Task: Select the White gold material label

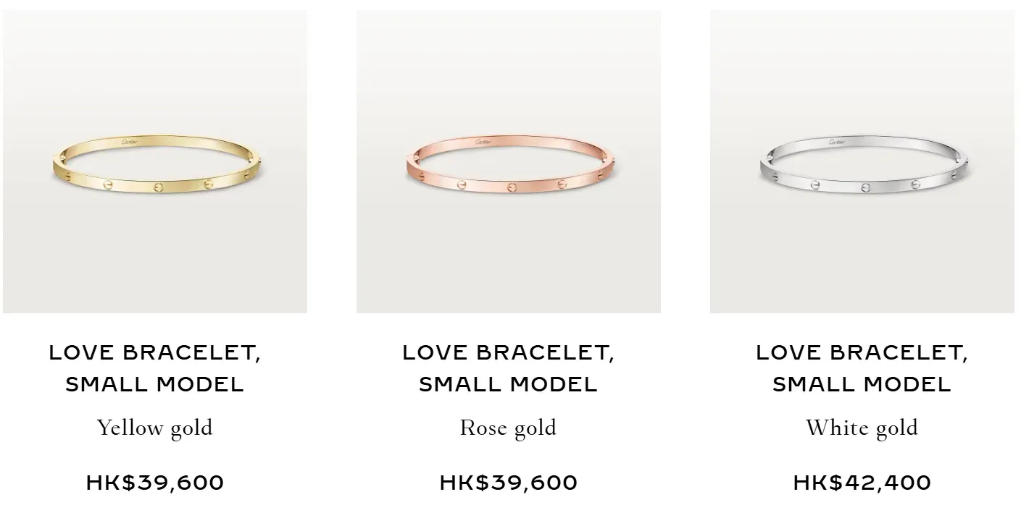Action: 862,428
